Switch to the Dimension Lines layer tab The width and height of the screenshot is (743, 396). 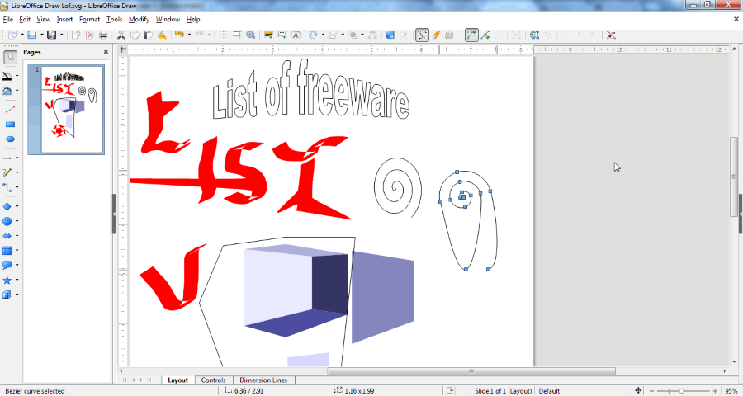[x=263, y=379]
